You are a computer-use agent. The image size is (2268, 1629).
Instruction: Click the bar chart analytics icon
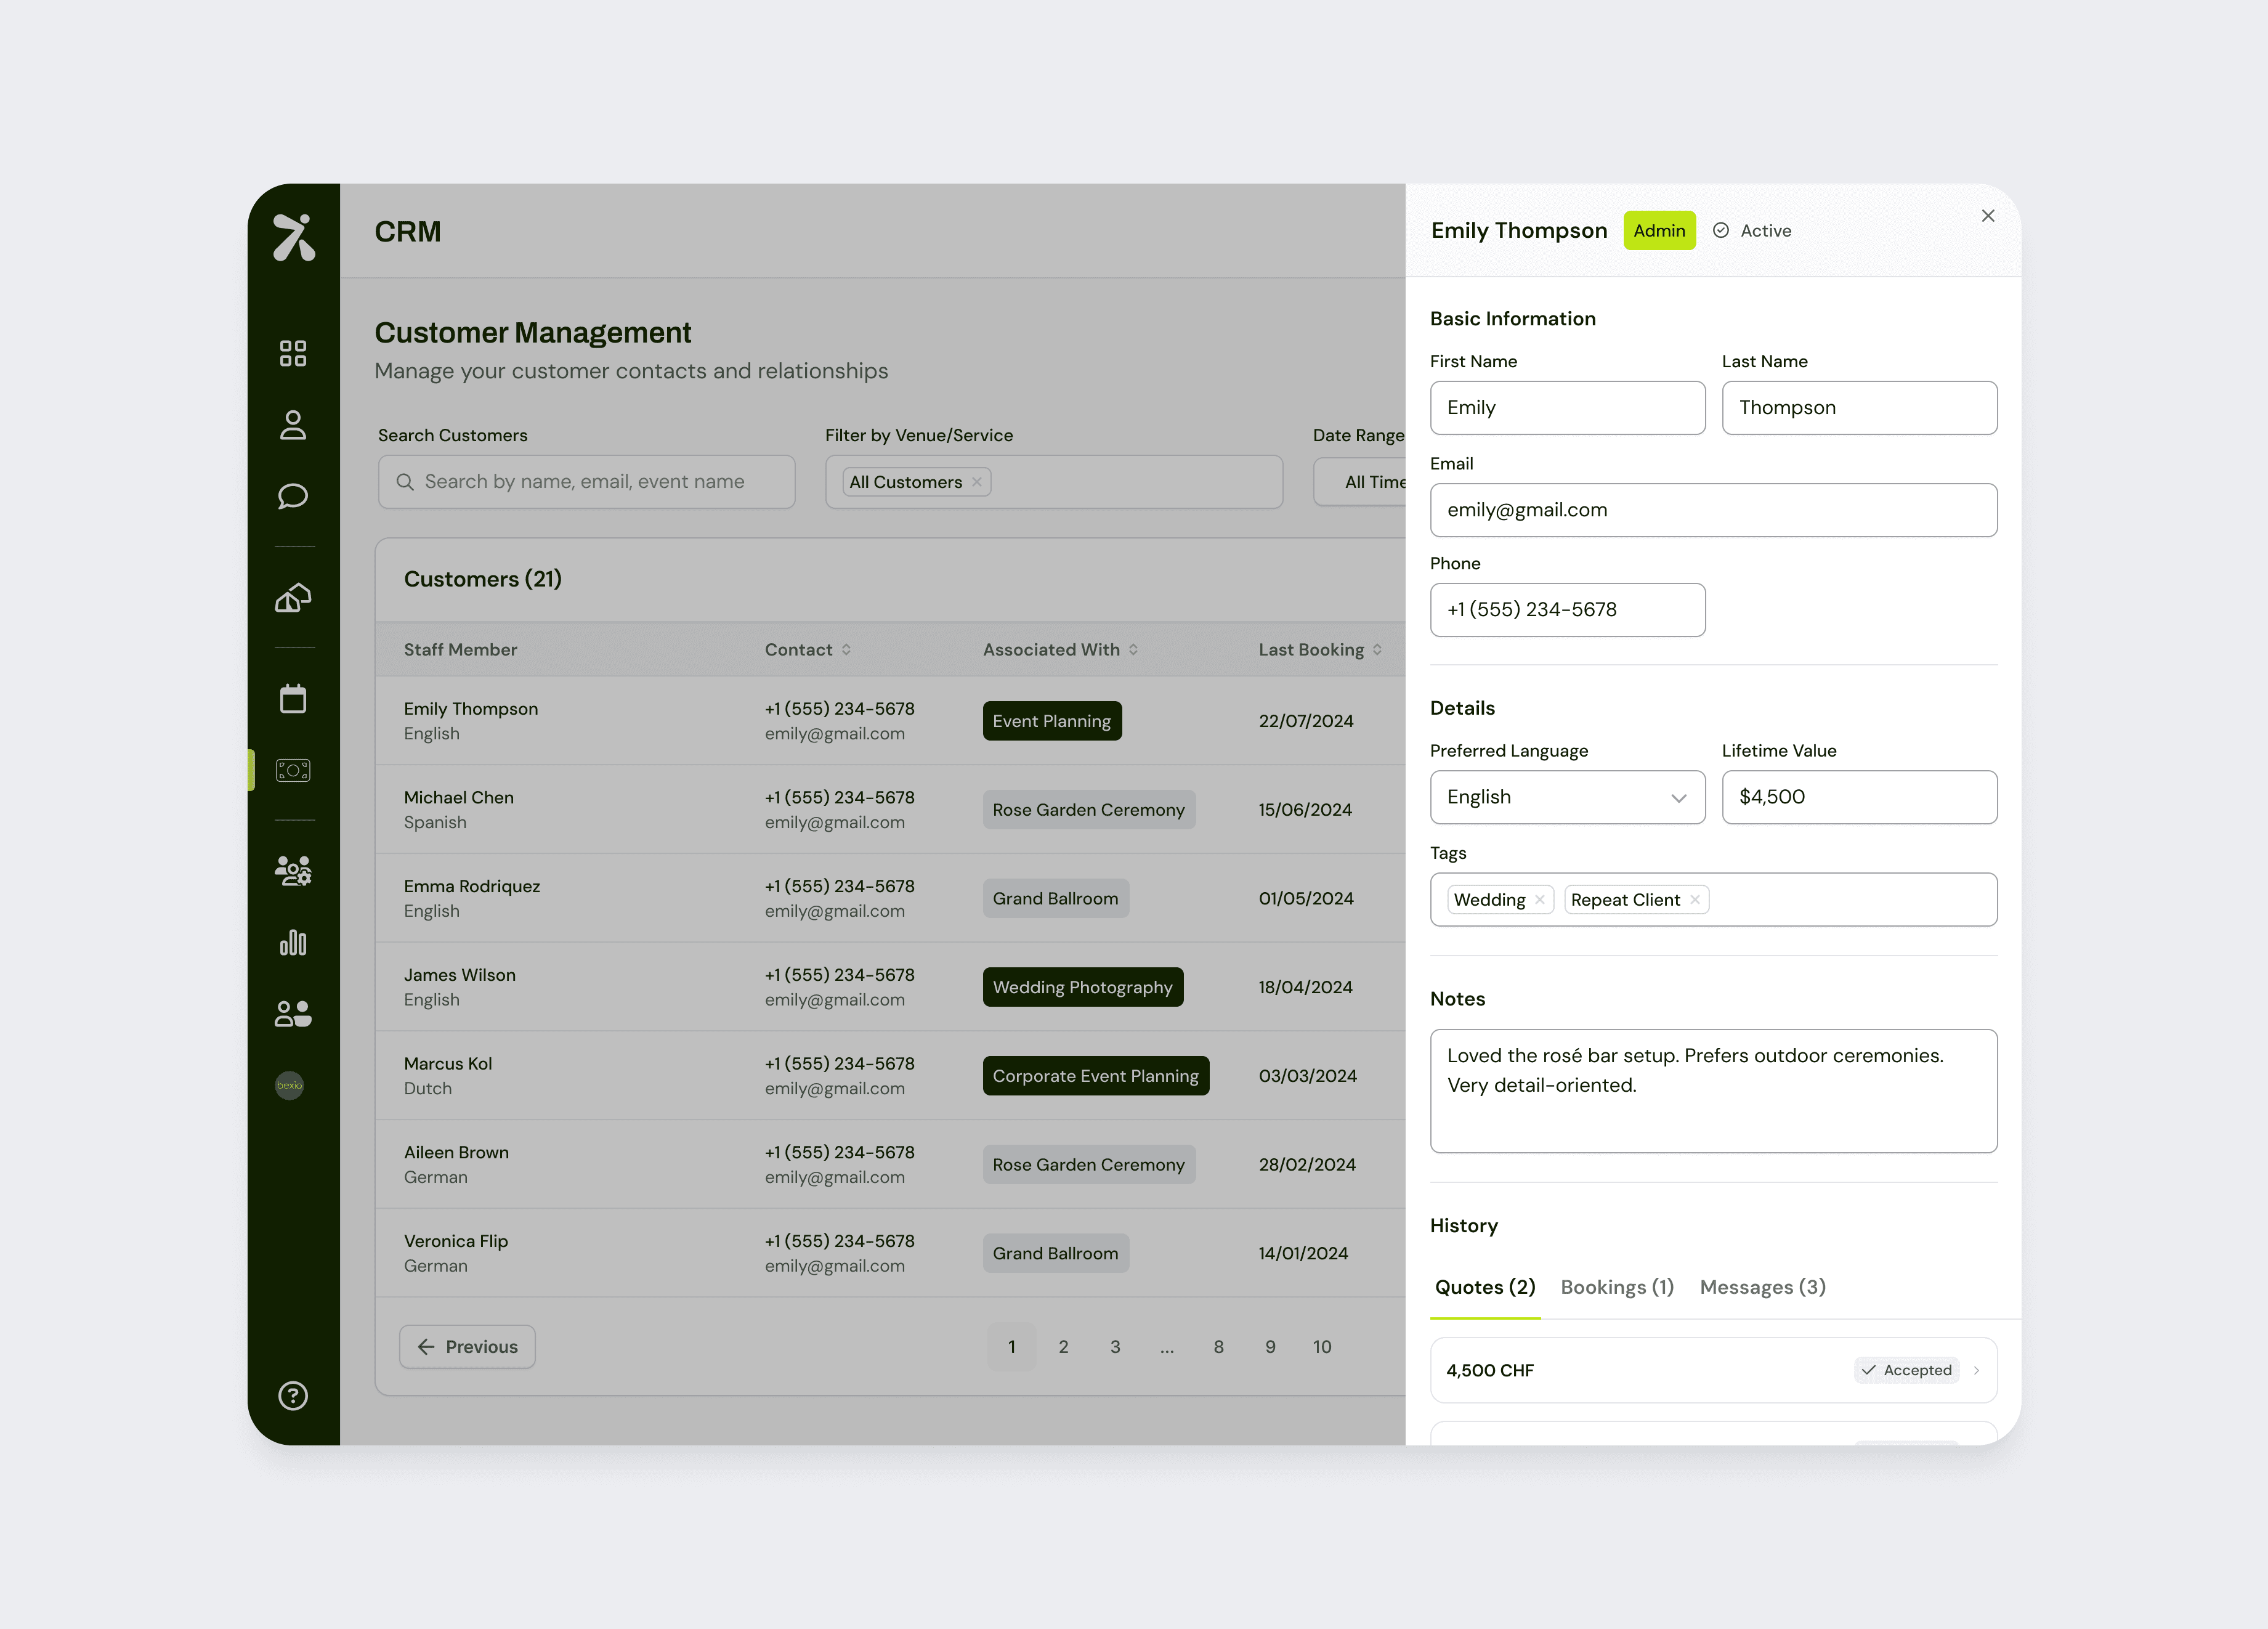(x=293, y=942)
